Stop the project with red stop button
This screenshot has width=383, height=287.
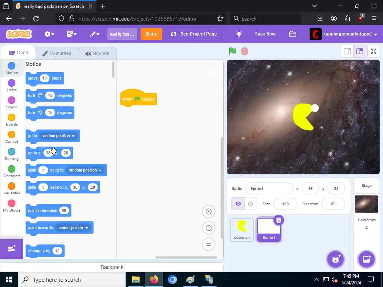245,51
